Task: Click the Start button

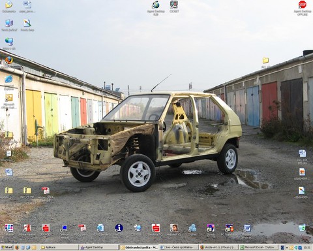Action: (x=7, y=247)
